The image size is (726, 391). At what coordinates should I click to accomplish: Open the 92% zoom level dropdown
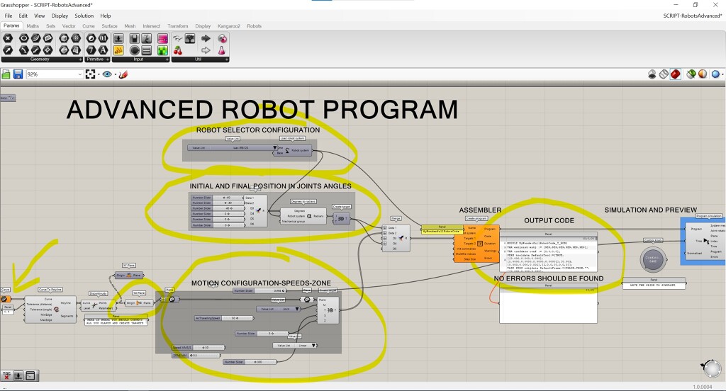(79, 74)
